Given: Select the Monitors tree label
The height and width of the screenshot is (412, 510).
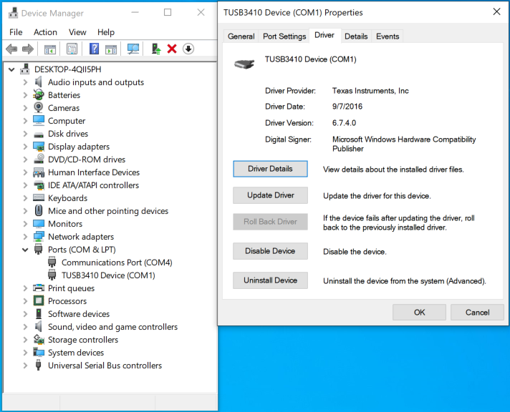Looking at the screenshot, I should (x=65, y=224).
